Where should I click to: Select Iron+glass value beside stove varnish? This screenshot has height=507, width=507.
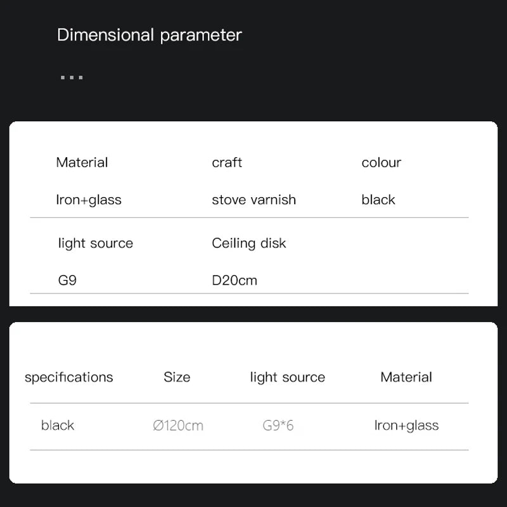coord(89,200)
